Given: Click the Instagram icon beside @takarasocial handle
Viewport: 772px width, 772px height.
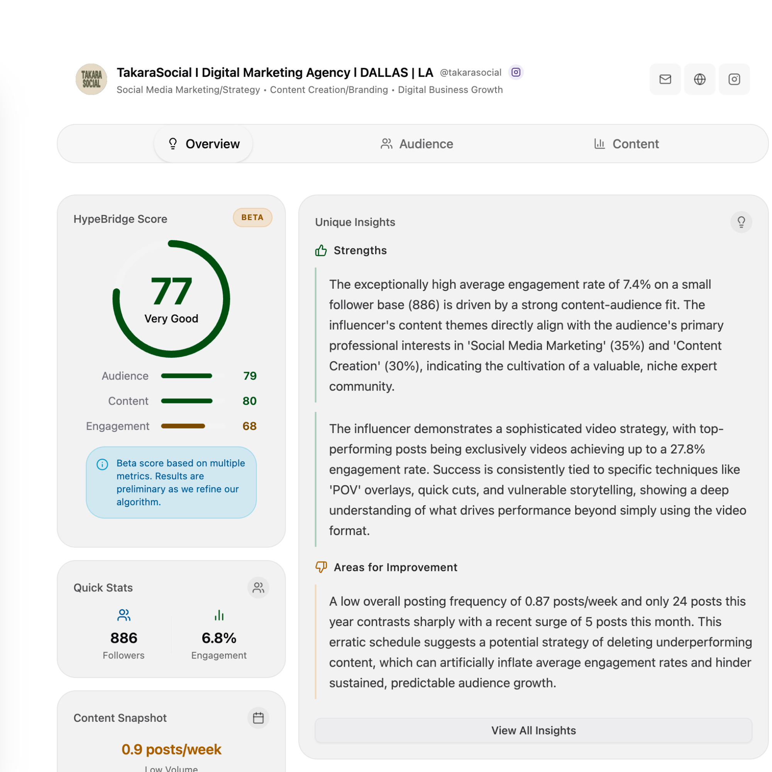Looking at the screenshot, I should tap(516, 72).
